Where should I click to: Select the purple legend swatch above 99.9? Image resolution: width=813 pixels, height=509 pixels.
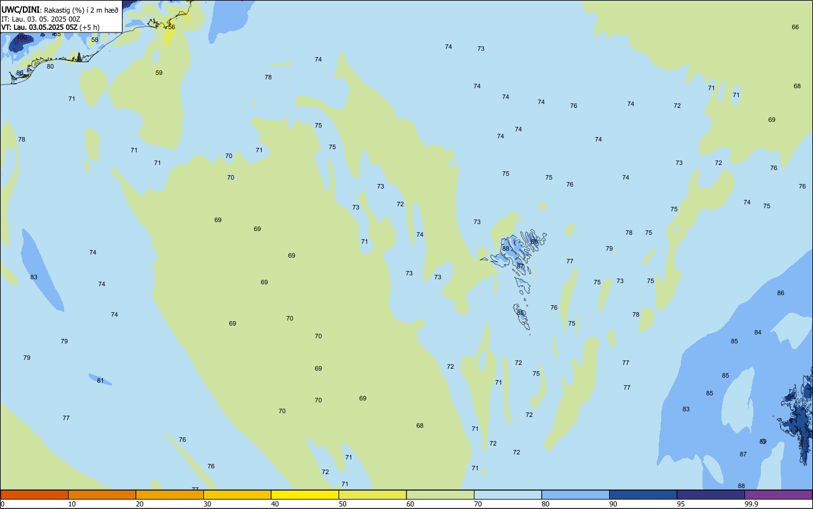coord(779,494)
